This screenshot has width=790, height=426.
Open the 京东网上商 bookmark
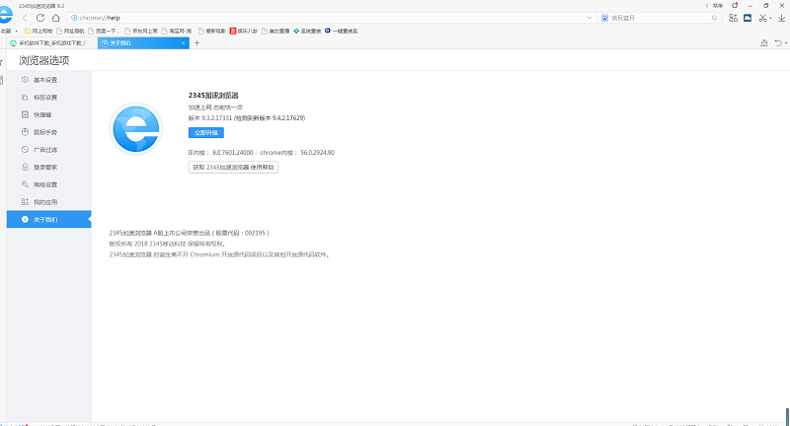(141, 32)
